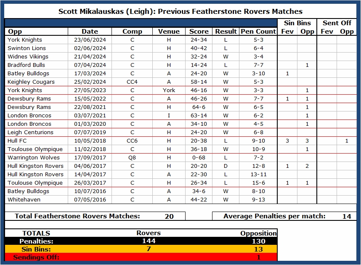This screenshot has width=361, height=265.
Task: Select the date '10/07/2016'
Action: (x=90, y=191)
